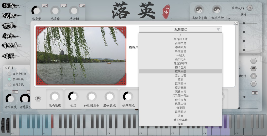Screen dimensions: 267x136
Task: Select 台中夜市 scene entry
Action: 180,100
